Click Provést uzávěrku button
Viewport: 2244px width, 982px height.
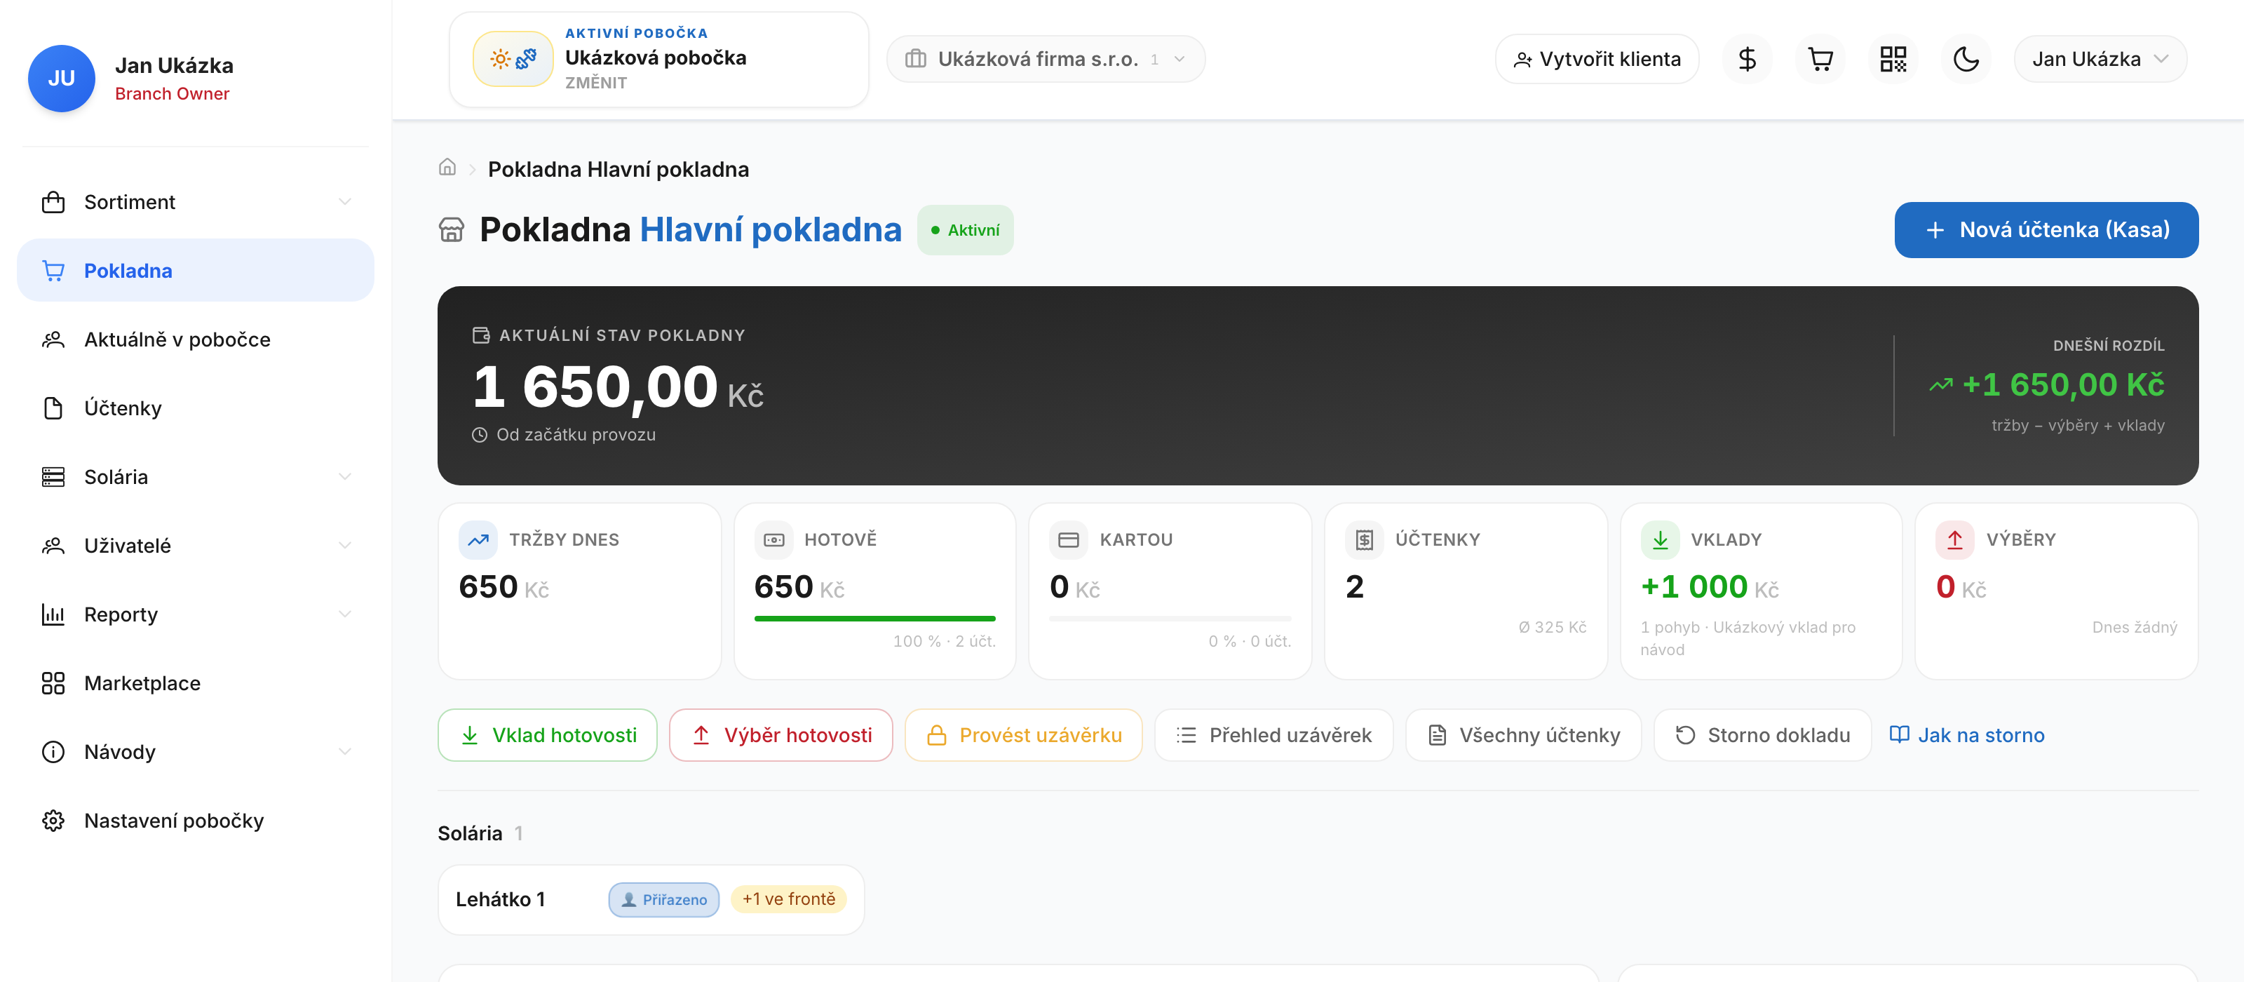click(1022, 735)
